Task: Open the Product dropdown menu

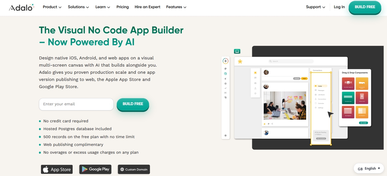Action: click(52, 7)
